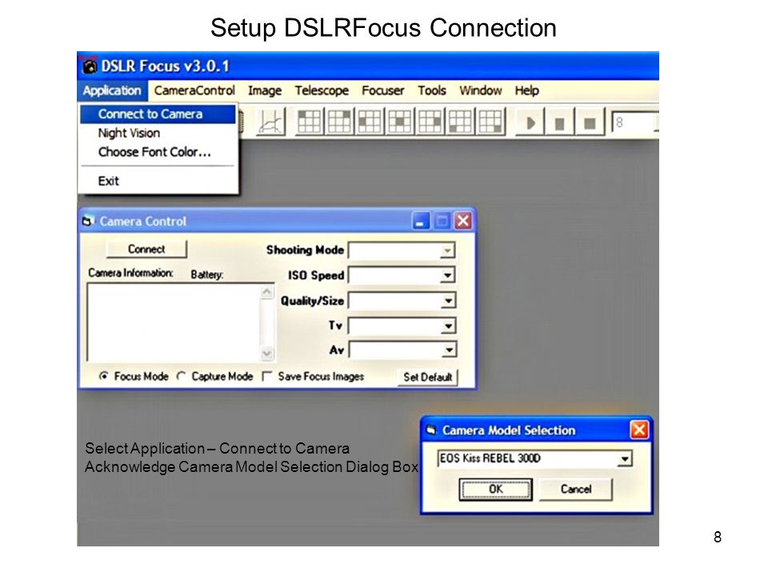The height and width of the screenshot is (576, 768).
Task: Select the center grid region icon
Action: [400, 122]
